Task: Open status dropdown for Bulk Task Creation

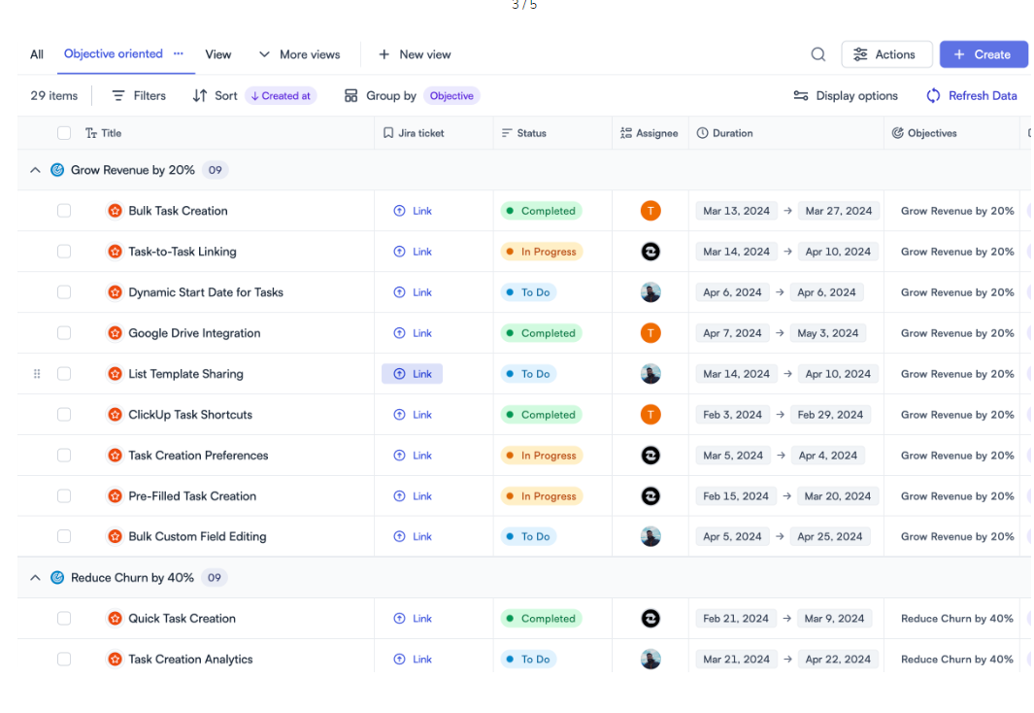Action: [541, 211]
